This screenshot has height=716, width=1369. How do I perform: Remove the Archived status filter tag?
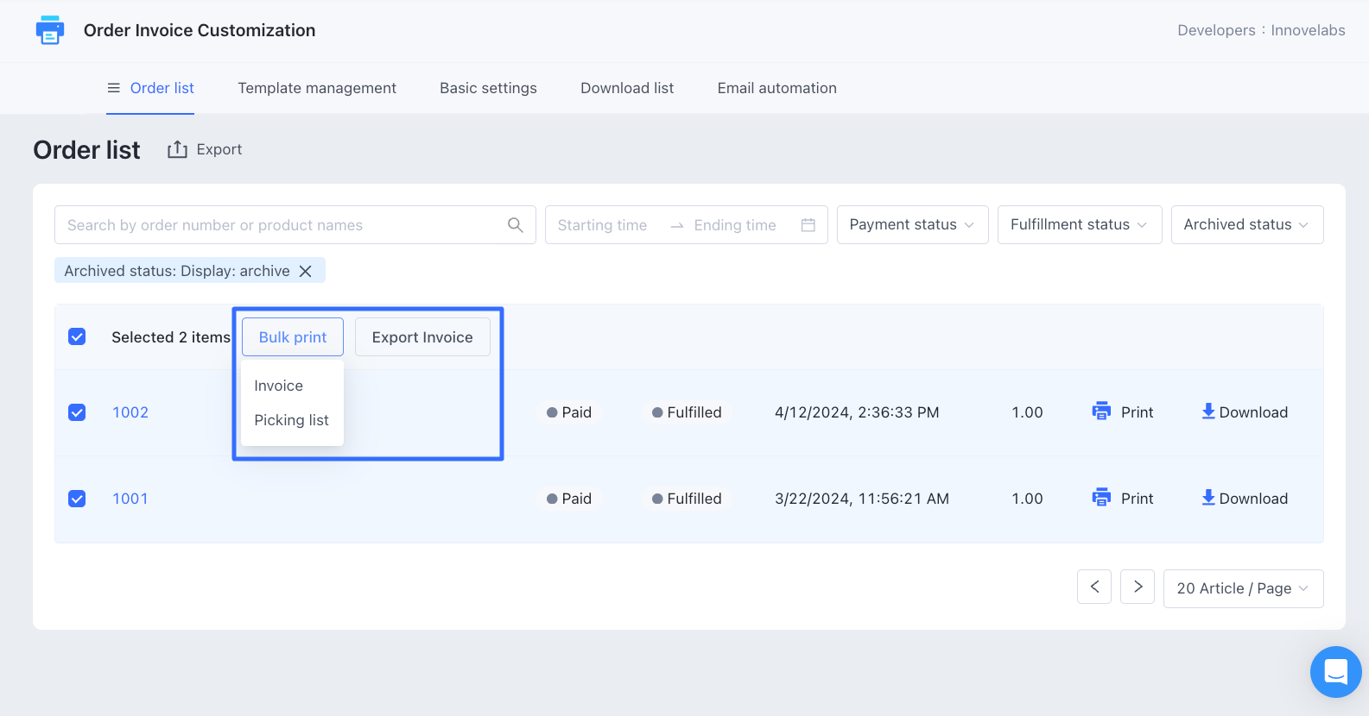306,271
